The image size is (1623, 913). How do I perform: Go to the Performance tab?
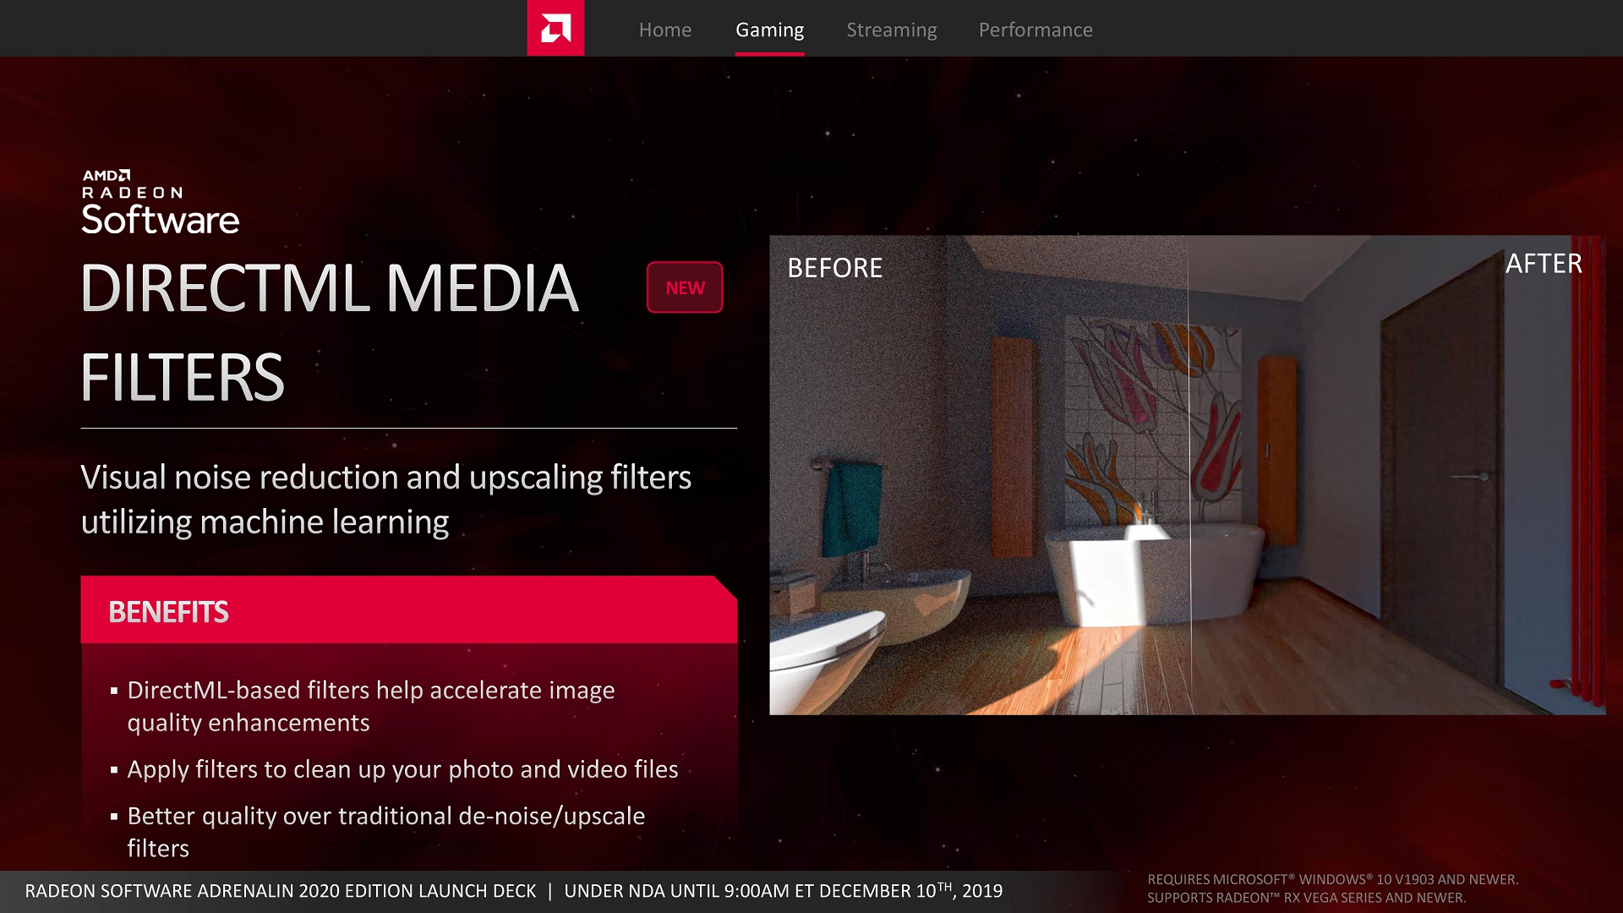click(x=1035, y=30)
